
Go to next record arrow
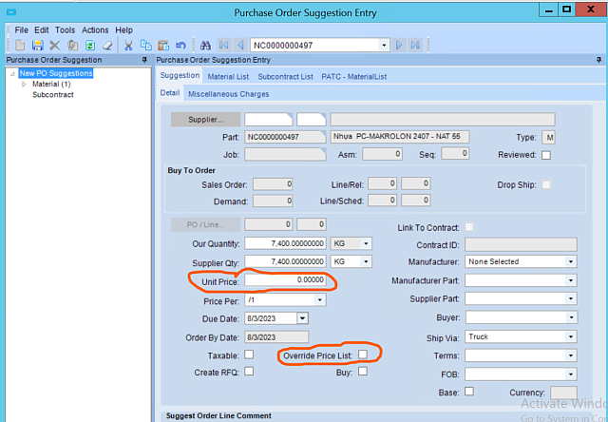click(x=399, y=46)
